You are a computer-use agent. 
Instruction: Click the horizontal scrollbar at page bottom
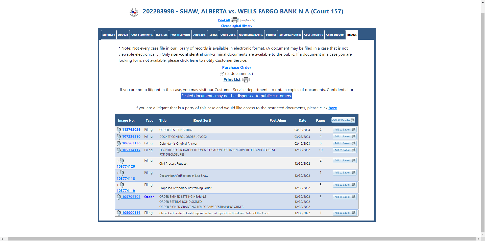pyautogui.click(x=242, y=239)
